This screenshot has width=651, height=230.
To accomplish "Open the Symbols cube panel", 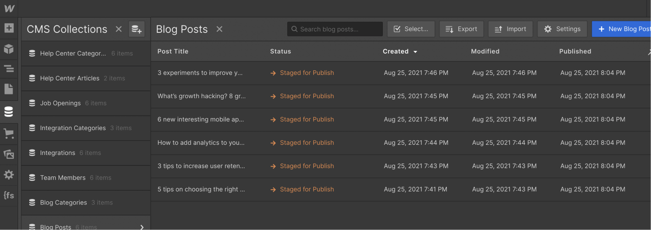I will (x=9, y=49).
